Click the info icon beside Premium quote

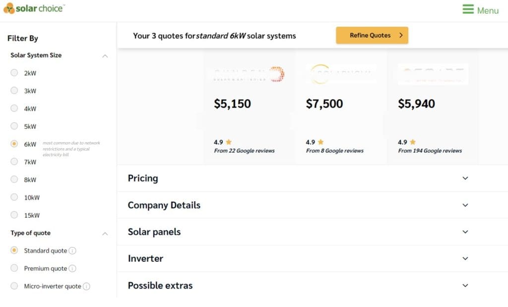(x=72, y=269)
